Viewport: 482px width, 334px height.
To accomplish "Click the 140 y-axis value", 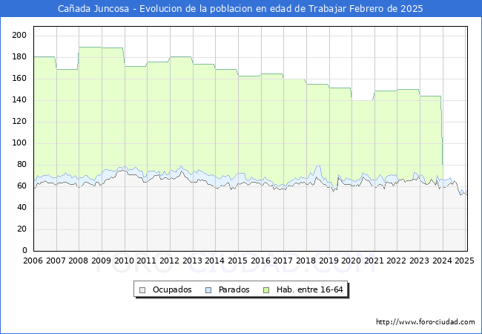I will (19, 100).
